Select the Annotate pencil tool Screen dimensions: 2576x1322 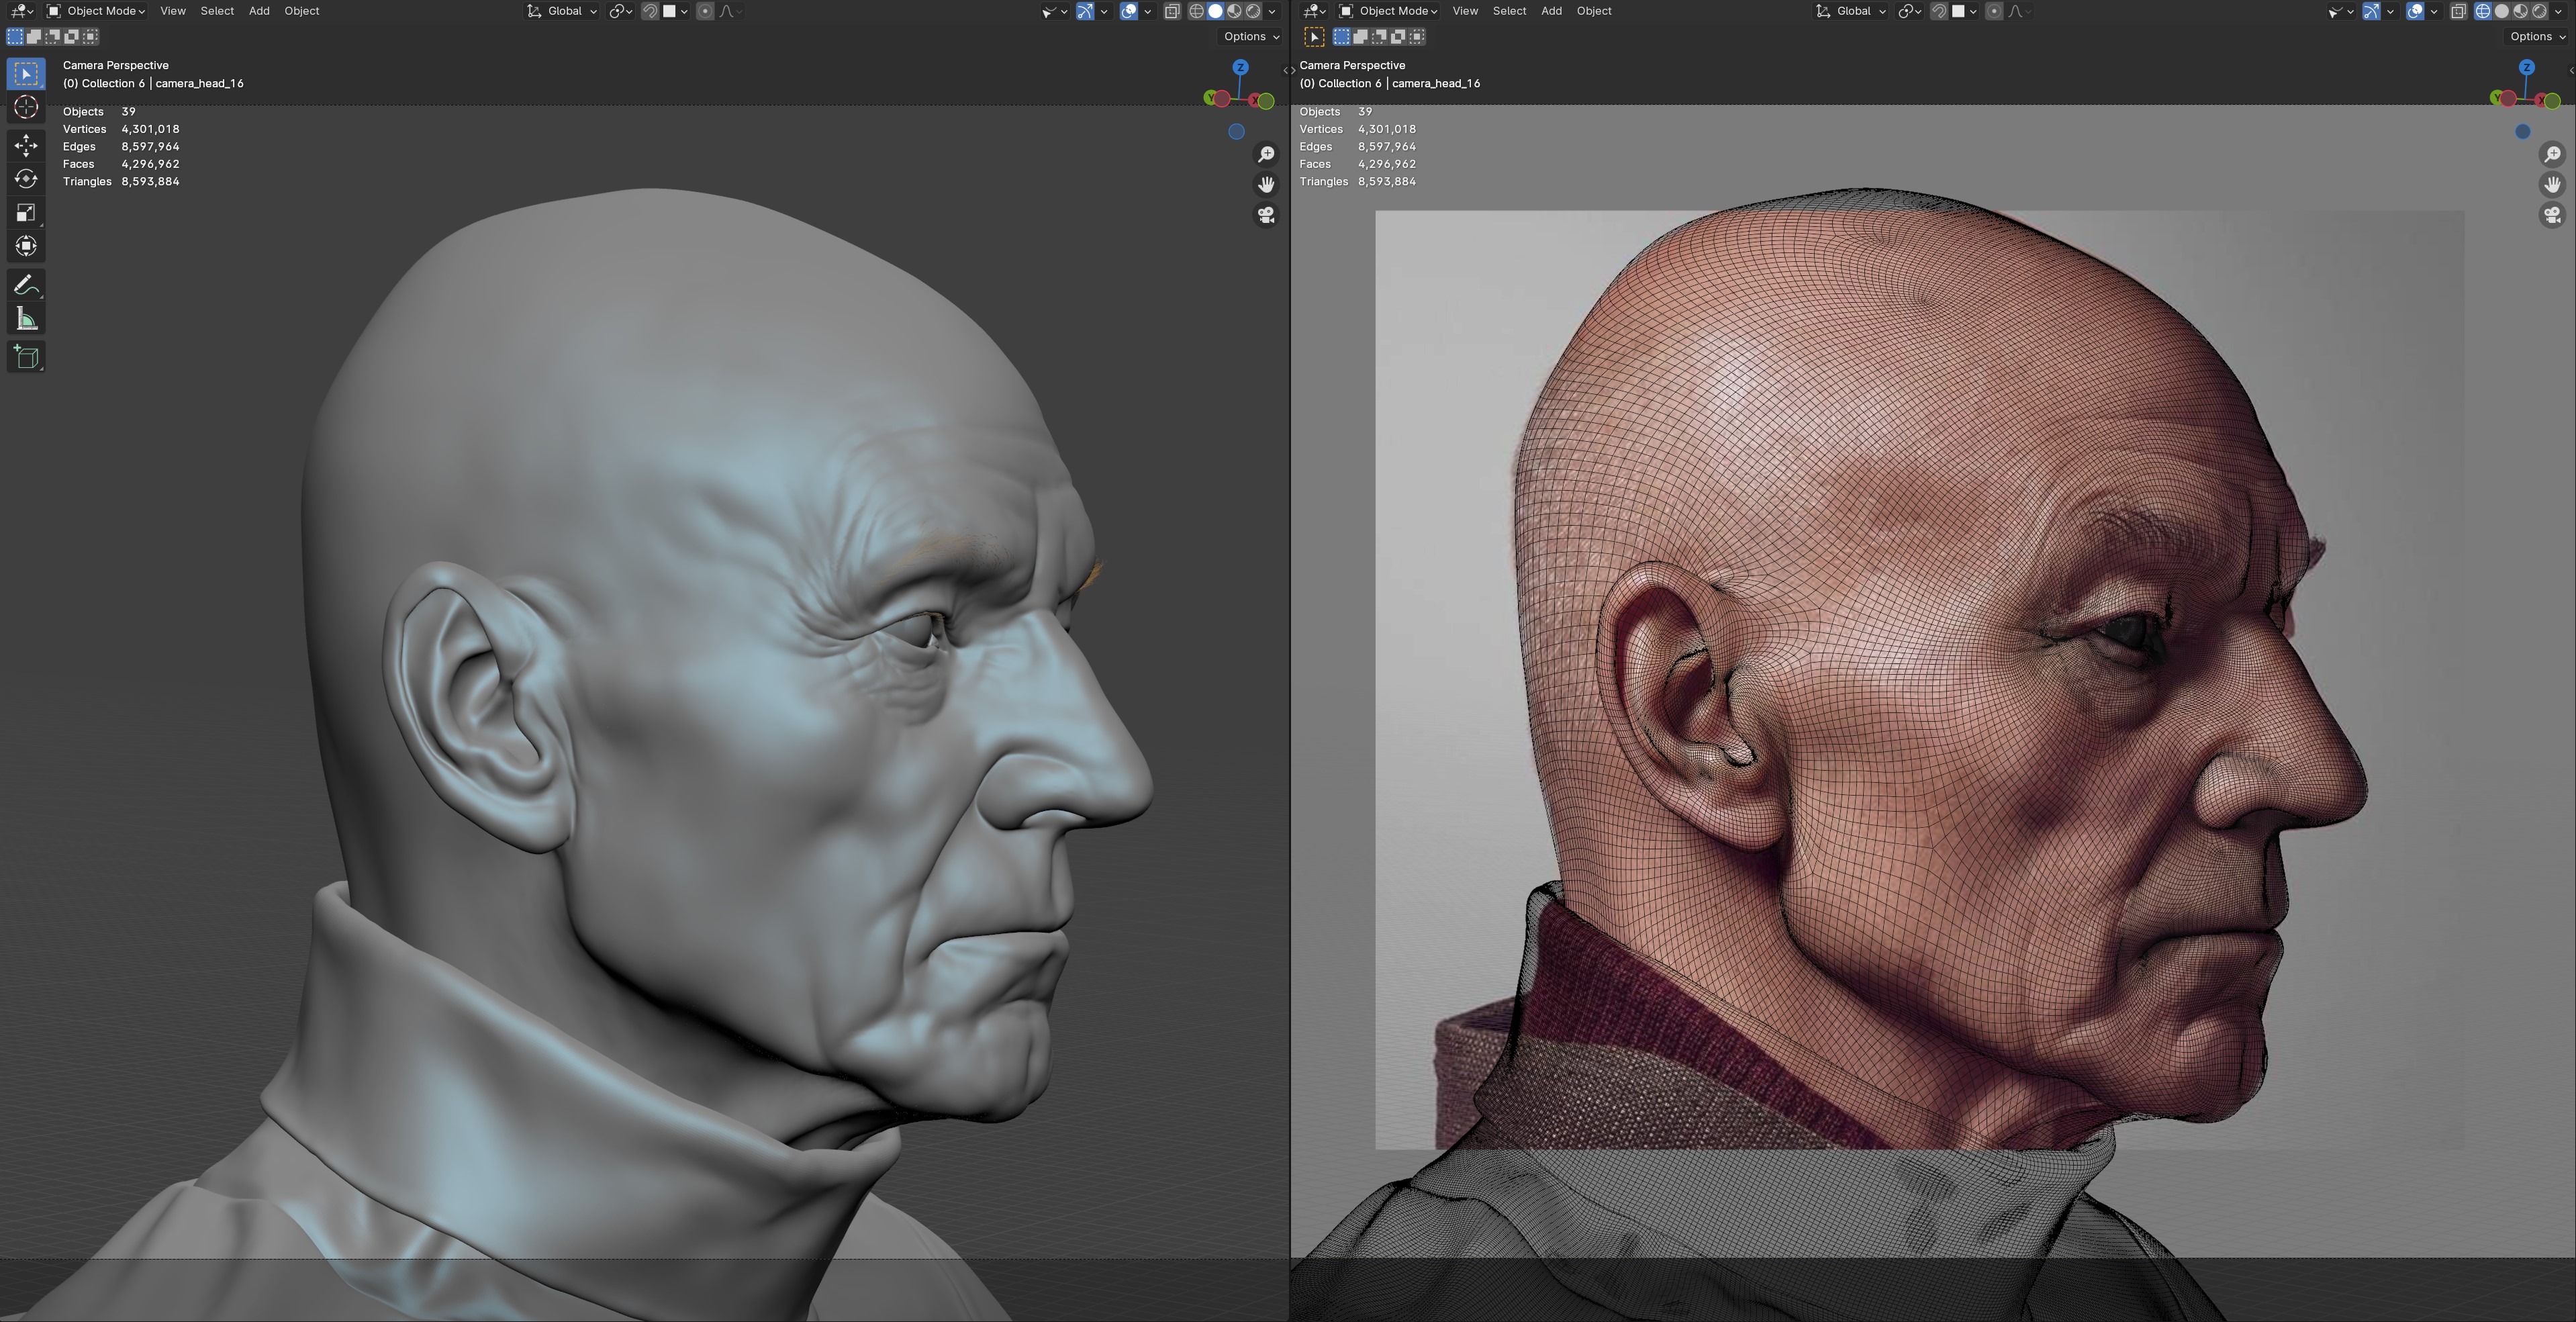26,286
